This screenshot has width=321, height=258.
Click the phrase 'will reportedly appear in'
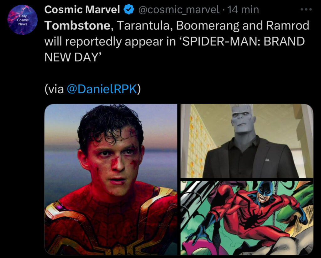click(110, 42)
